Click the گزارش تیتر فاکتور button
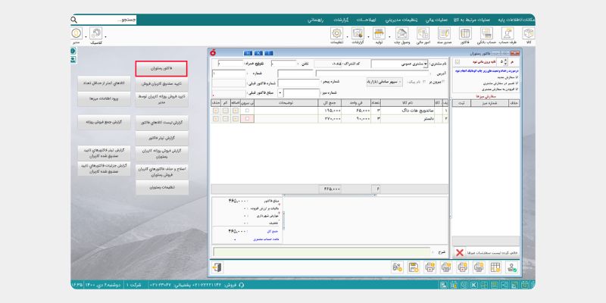Screen dimensions: 606x303 162,138
